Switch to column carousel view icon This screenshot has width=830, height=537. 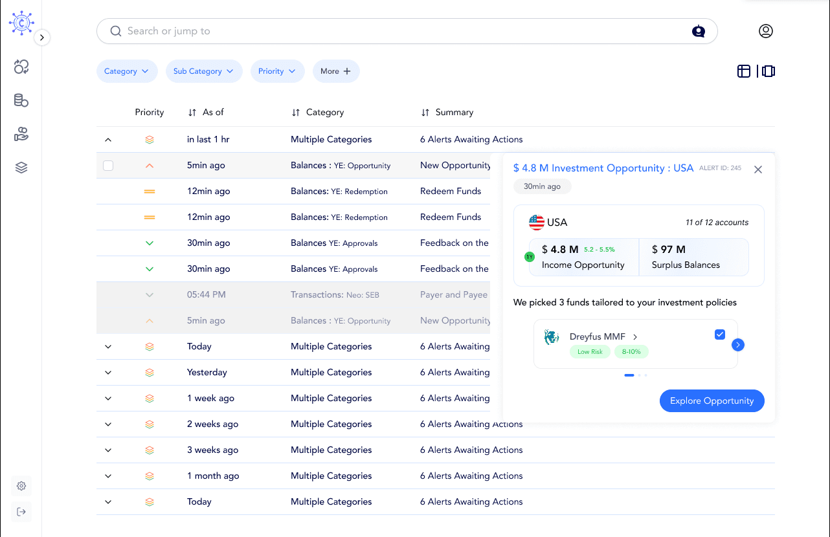[x=768, y=71]
